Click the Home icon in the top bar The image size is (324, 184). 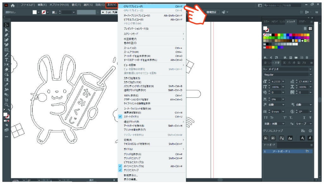point(13,5)
